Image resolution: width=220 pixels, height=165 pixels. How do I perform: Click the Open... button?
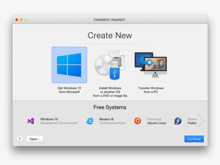[x=35, y=139]
